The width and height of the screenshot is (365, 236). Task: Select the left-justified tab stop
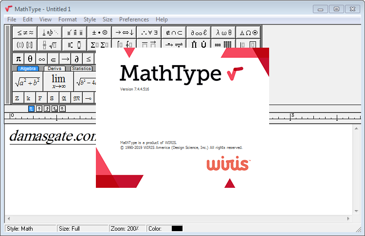[31, 109]
